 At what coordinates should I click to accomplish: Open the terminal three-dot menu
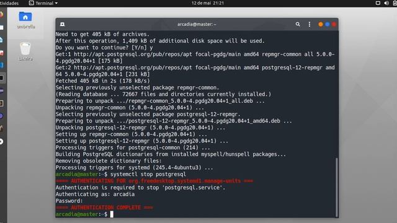point(310,24)
